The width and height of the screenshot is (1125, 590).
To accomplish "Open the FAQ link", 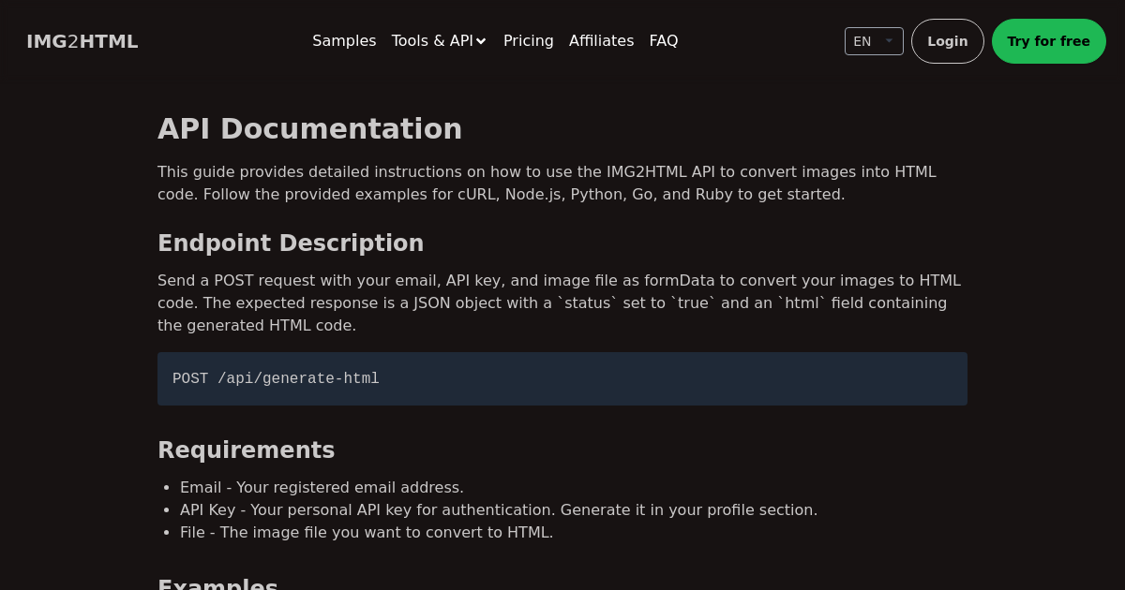I will [x=664, y=41].
